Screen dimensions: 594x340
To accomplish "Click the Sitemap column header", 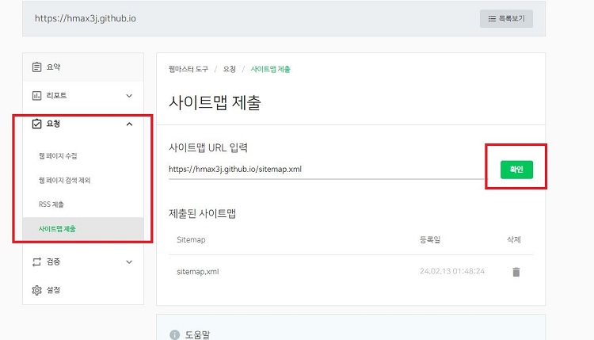I will (191, 239).
